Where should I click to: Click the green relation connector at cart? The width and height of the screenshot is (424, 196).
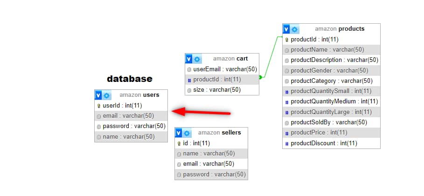coord(260,77)
